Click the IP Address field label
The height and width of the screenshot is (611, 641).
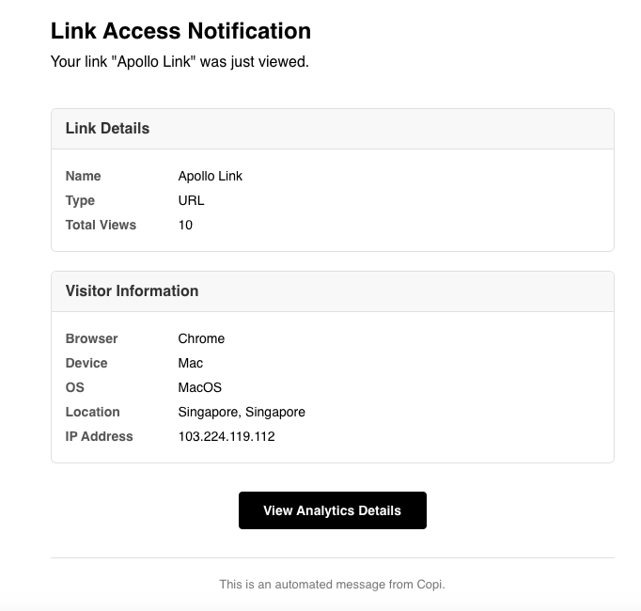[99, 436]
